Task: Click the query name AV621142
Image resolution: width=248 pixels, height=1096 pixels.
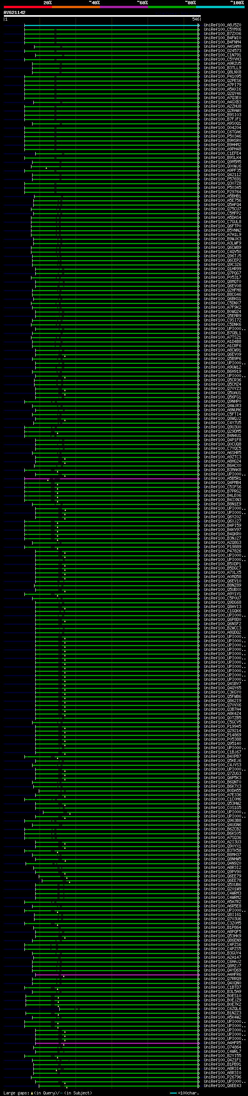Action: (14, 13)
